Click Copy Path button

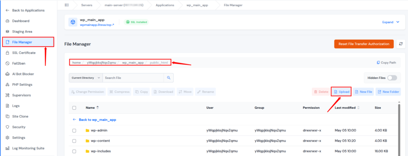tap(386, 62)
